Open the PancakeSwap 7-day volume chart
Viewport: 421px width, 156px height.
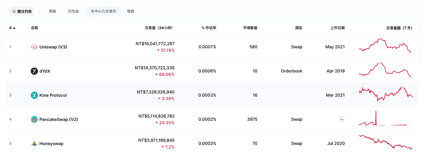[x=385, y=118]
